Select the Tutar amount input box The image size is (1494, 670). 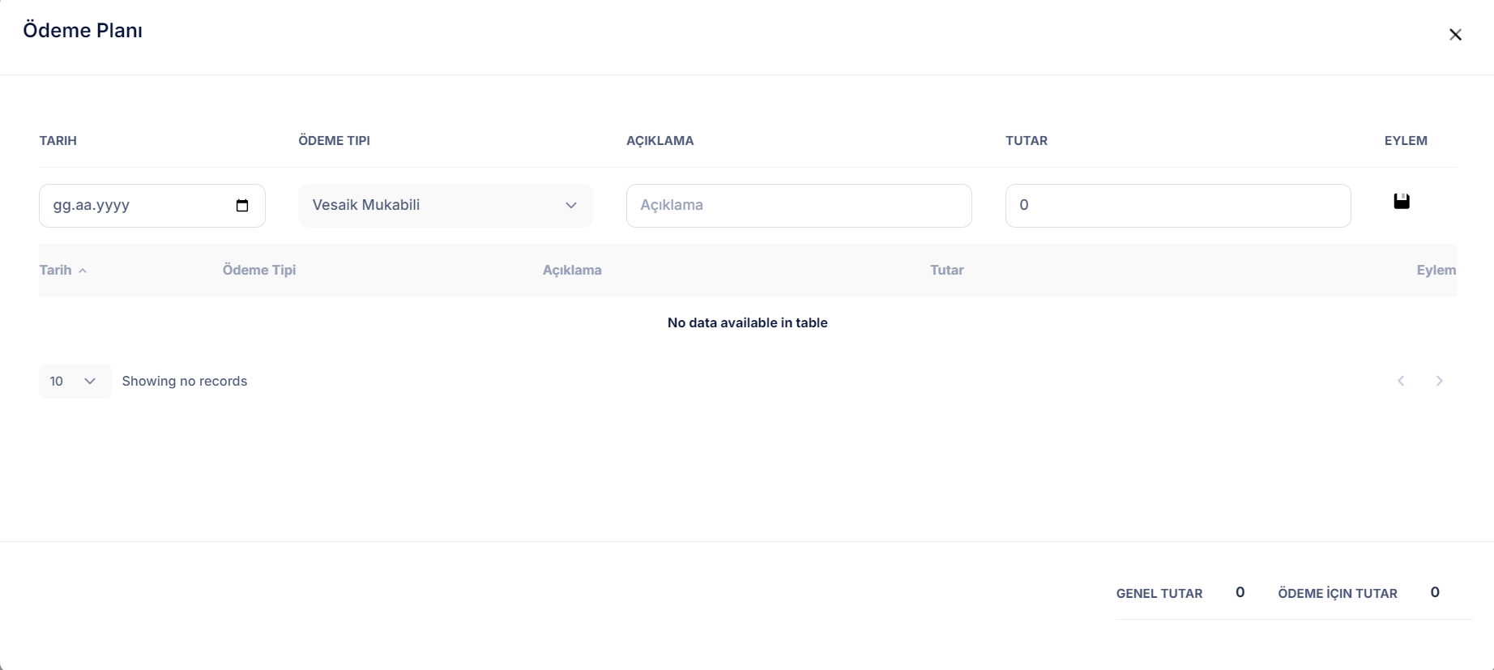(1177, 206)
